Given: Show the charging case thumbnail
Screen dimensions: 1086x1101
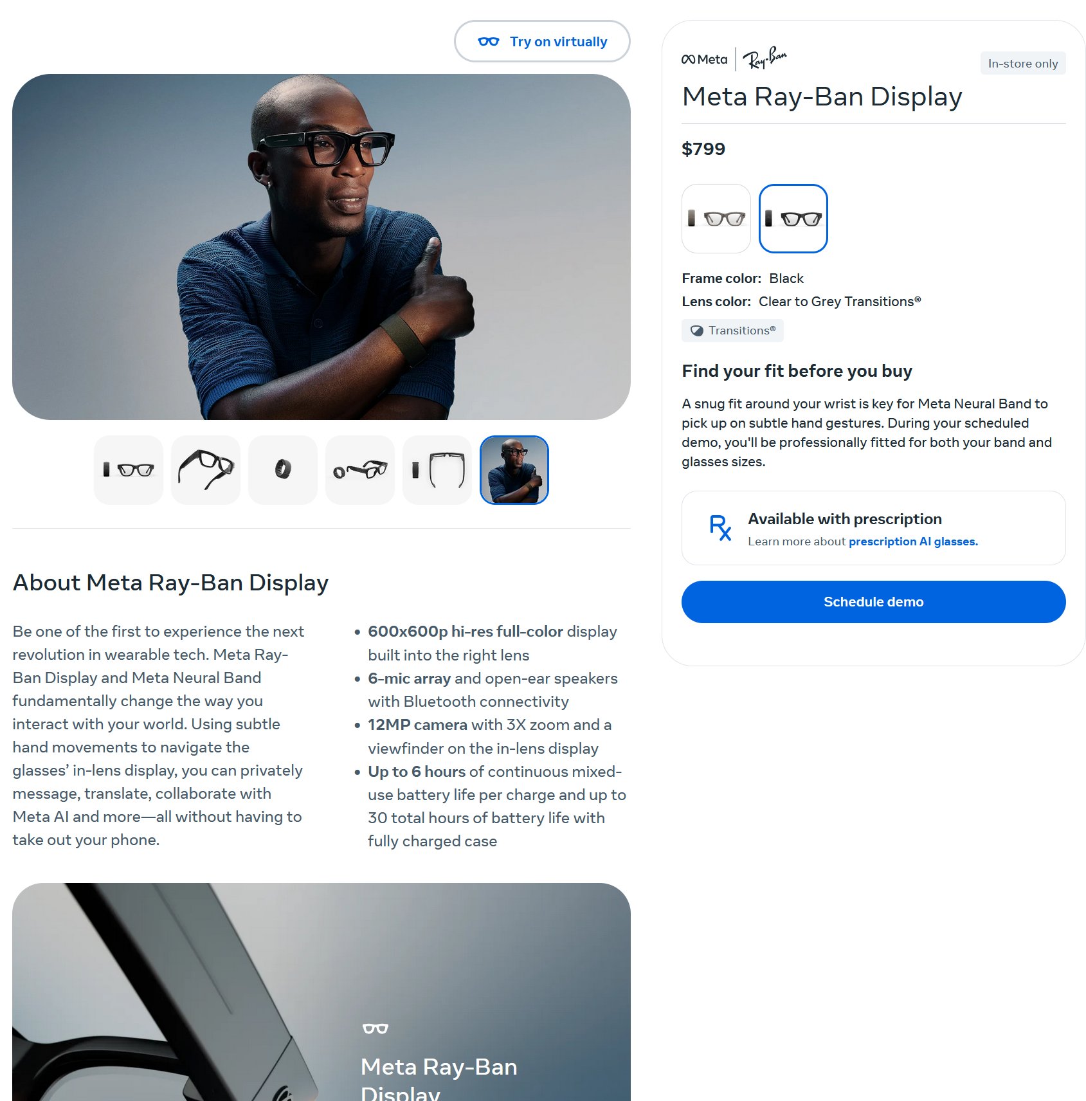Looking at the screenshot, I should coord(437,470).
